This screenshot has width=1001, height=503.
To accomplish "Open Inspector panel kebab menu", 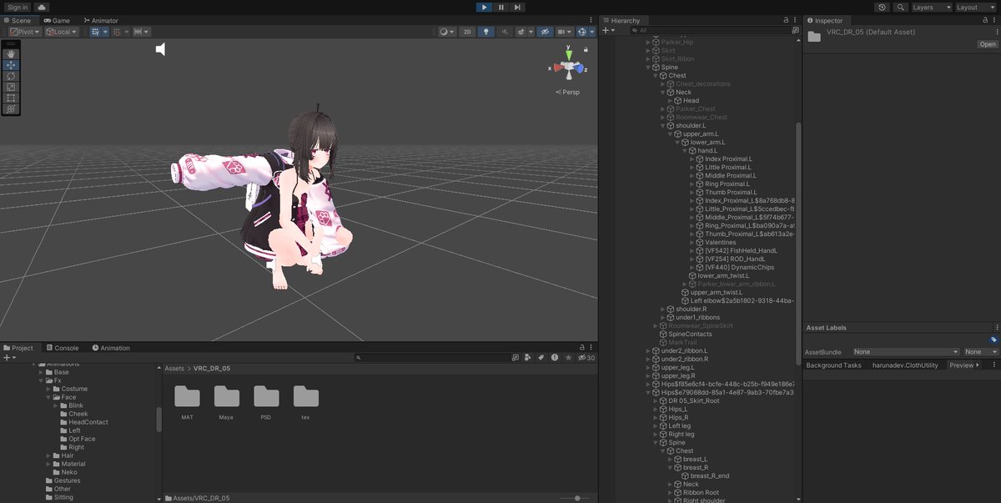I will 996,20.
